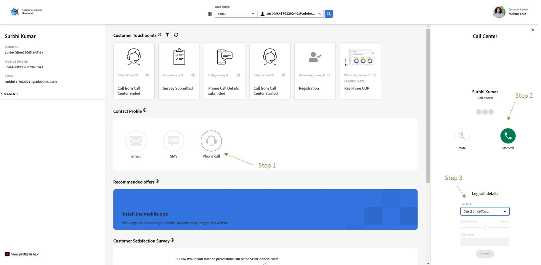This screenshot has width=541, height=265.
Task: Choose the SMS contact channel
Action: click(174, 141)
